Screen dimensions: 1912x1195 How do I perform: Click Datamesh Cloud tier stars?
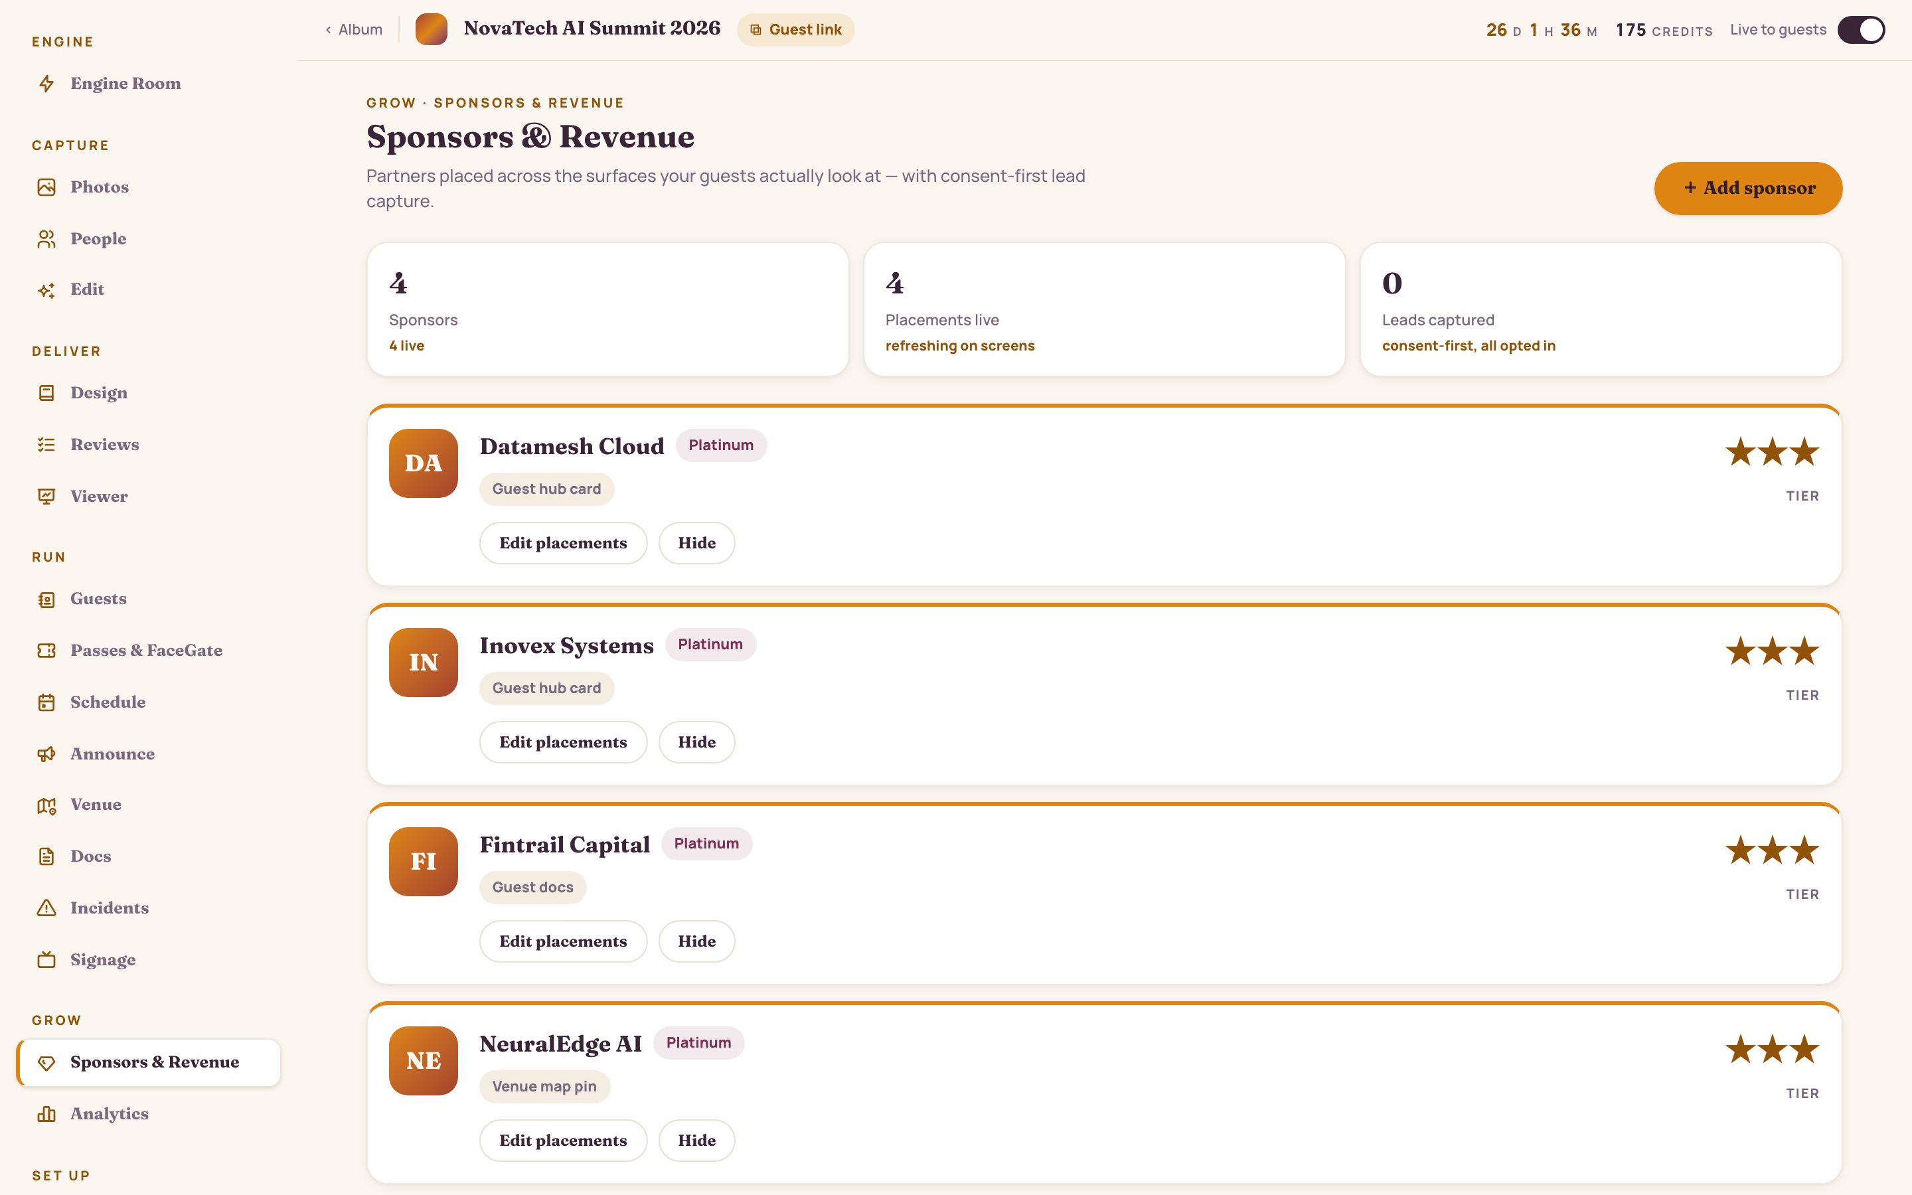[1772, 452]
